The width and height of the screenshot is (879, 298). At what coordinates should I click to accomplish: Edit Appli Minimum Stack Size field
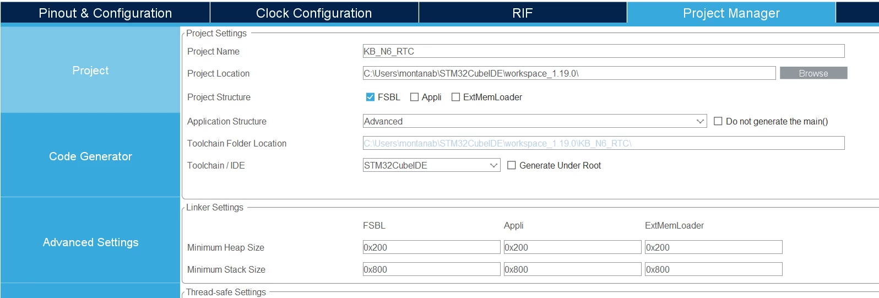tap(572, 269)
